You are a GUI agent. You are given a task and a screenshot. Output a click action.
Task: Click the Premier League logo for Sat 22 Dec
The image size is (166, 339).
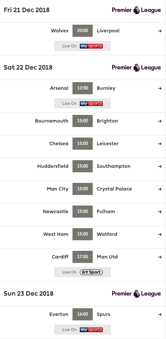[x=136, y=68]
